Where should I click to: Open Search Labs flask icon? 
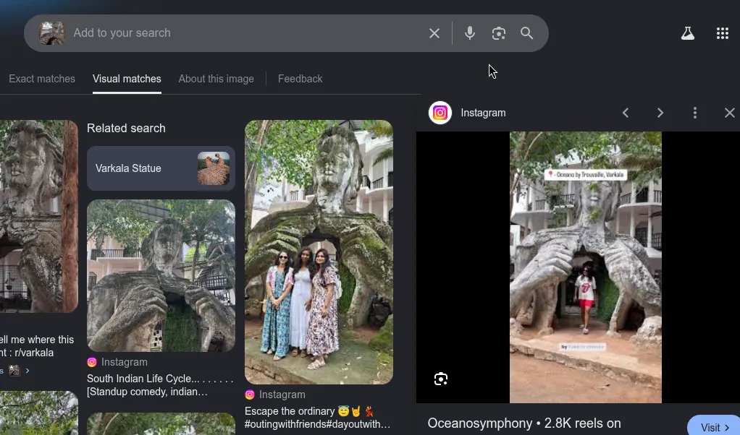tap(688, 33)
